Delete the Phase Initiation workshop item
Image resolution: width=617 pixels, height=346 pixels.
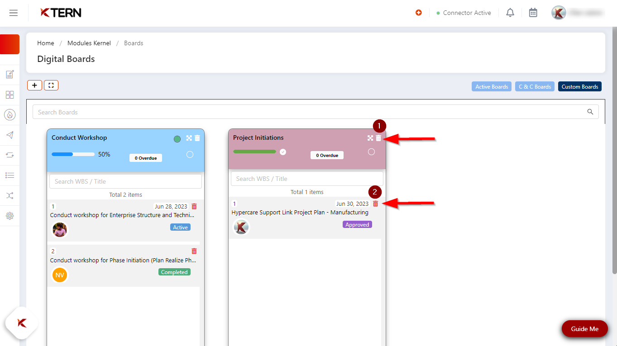[194, 251]
